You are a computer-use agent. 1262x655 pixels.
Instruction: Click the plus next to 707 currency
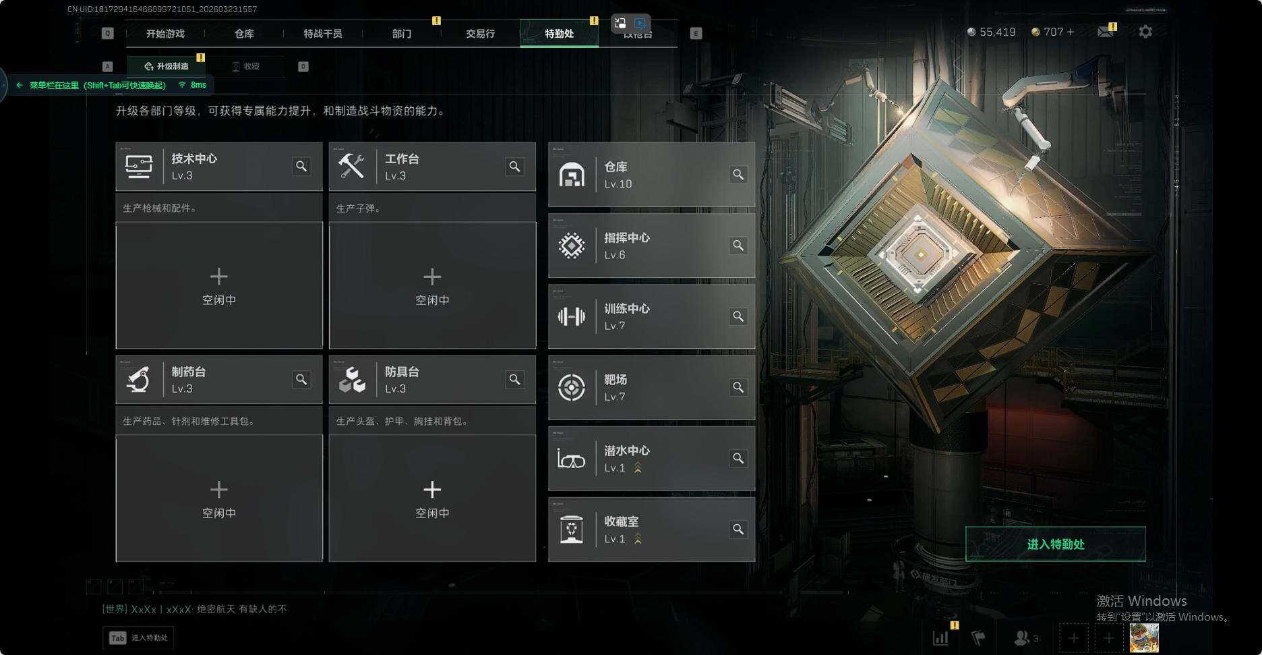[1071, 32]
